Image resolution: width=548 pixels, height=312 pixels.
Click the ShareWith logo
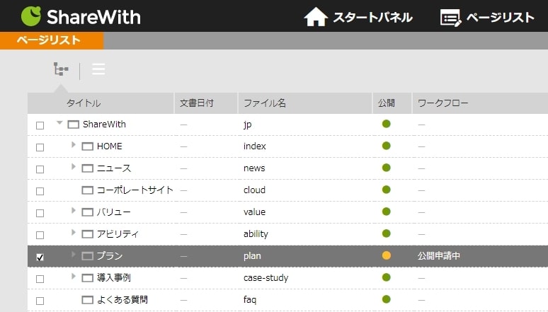[x=81, y=16]
